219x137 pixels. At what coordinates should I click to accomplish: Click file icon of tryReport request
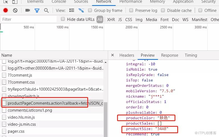tap(4, 89)
